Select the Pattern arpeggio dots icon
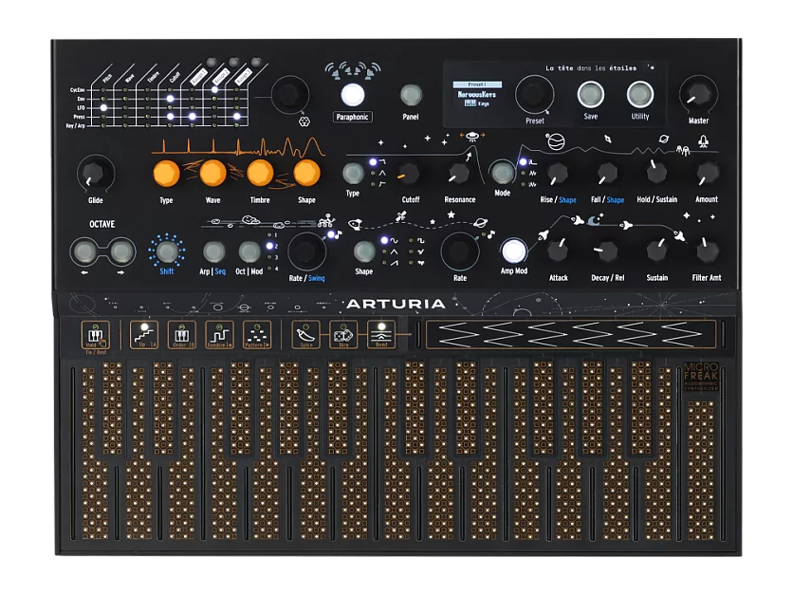Viewport: 793px width, 595px height. pyautogui.click(x=257, y=335)
